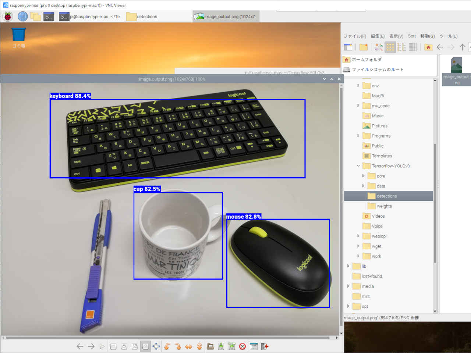
Task: Launch web browser from taskbar
Action: coord(23,17)
